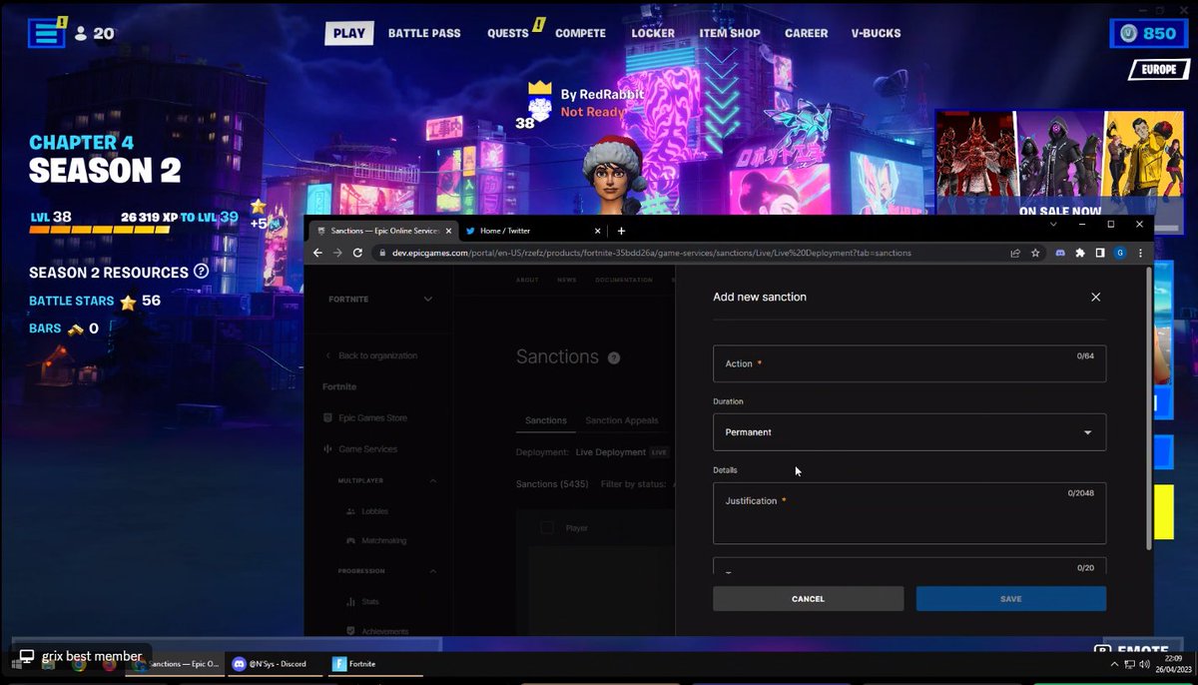
Task: Open the Fortnite hamburger menu icon
Action: [x=46, y=33]
